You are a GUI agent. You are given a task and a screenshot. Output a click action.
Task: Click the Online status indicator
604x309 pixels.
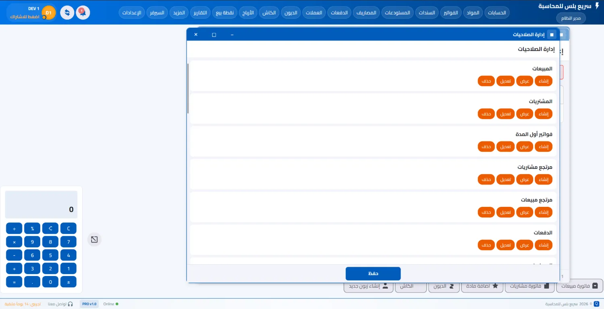[x=111, y=304]
